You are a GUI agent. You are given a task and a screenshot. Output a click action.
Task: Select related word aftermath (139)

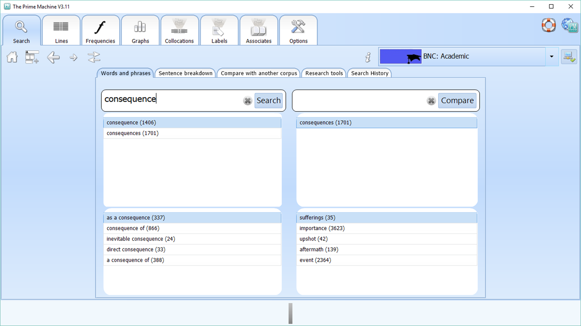point(387,250)
